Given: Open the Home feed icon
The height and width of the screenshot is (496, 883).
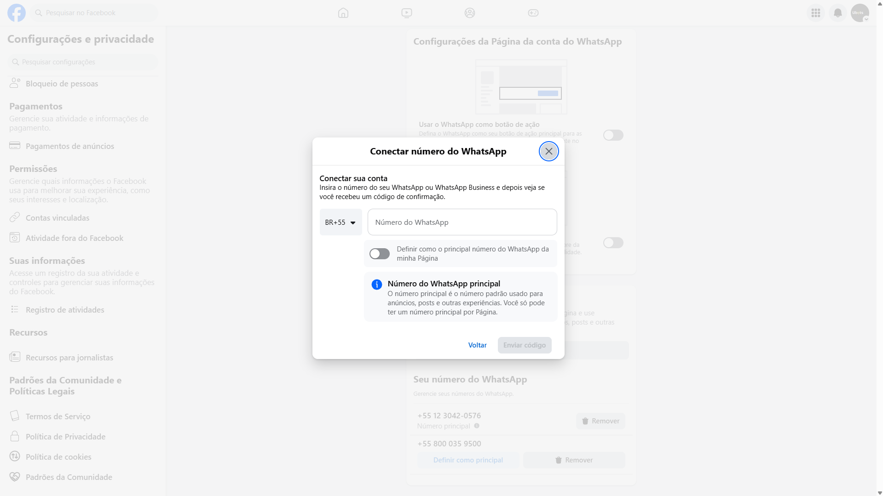Looking at the screenshot, I should [343, 13].
